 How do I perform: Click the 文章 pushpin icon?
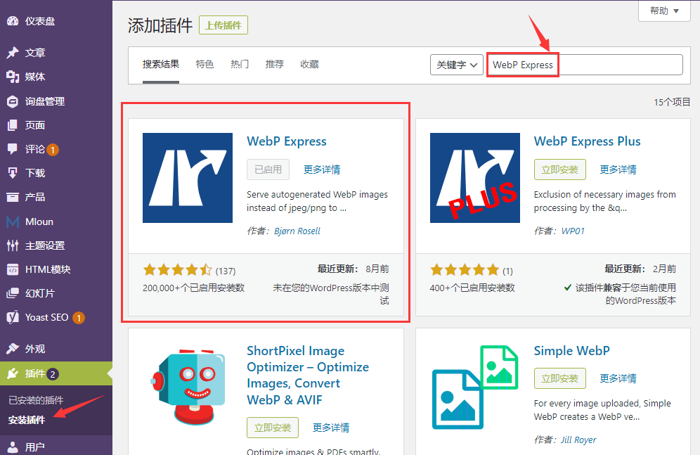(13, 53)
